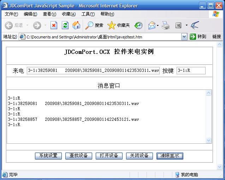225x180 pixels.
Task: Click the Edit page toolbar icon
Action: point(178,25)
